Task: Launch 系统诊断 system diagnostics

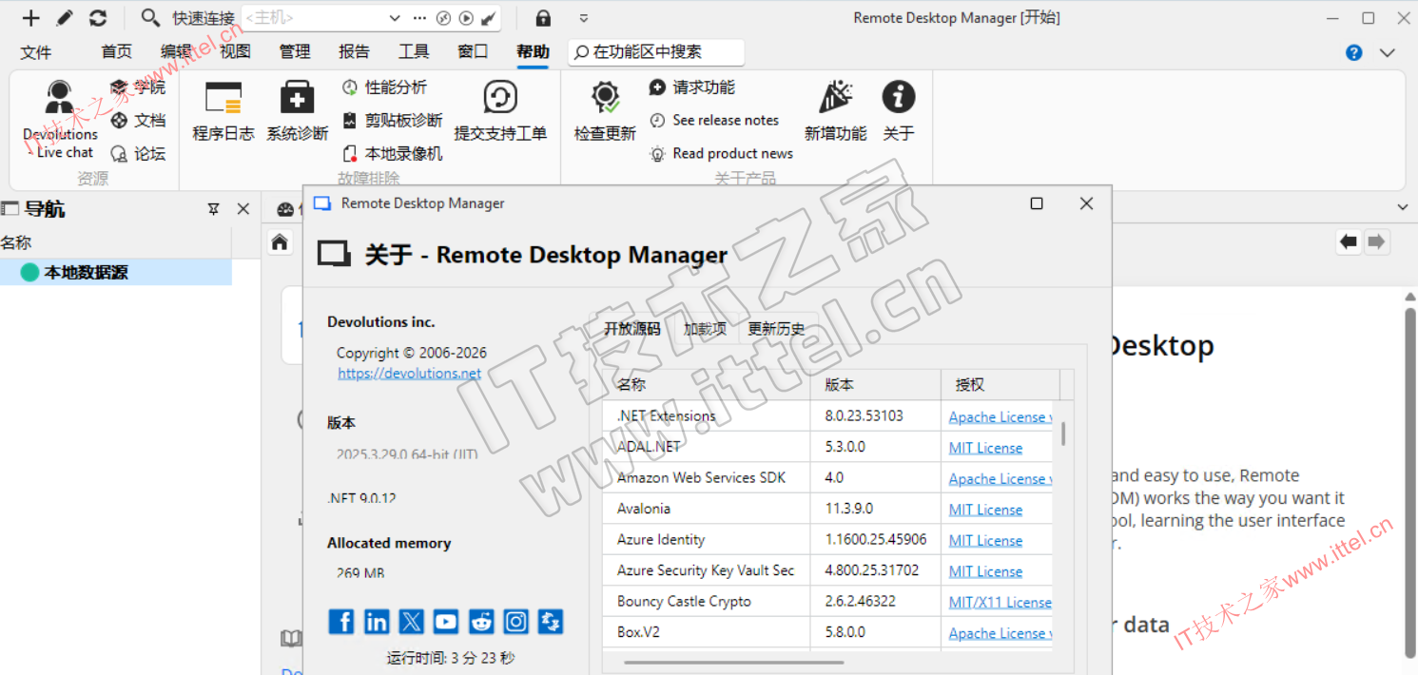Action: [297, 110]
